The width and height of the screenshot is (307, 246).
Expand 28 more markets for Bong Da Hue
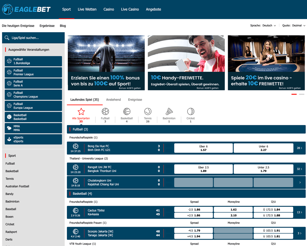tap(299, 148)
